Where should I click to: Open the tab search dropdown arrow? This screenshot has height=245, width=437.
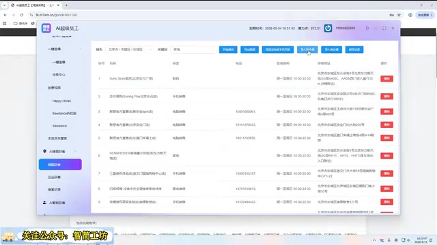coord(5,5)
